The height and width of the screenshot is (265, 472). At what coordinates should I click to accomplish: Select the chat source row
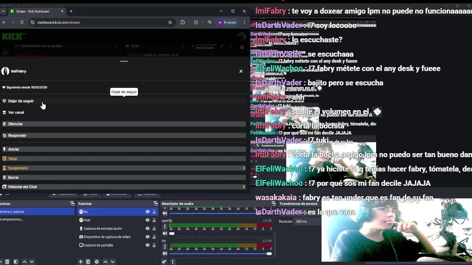(118, 220)
